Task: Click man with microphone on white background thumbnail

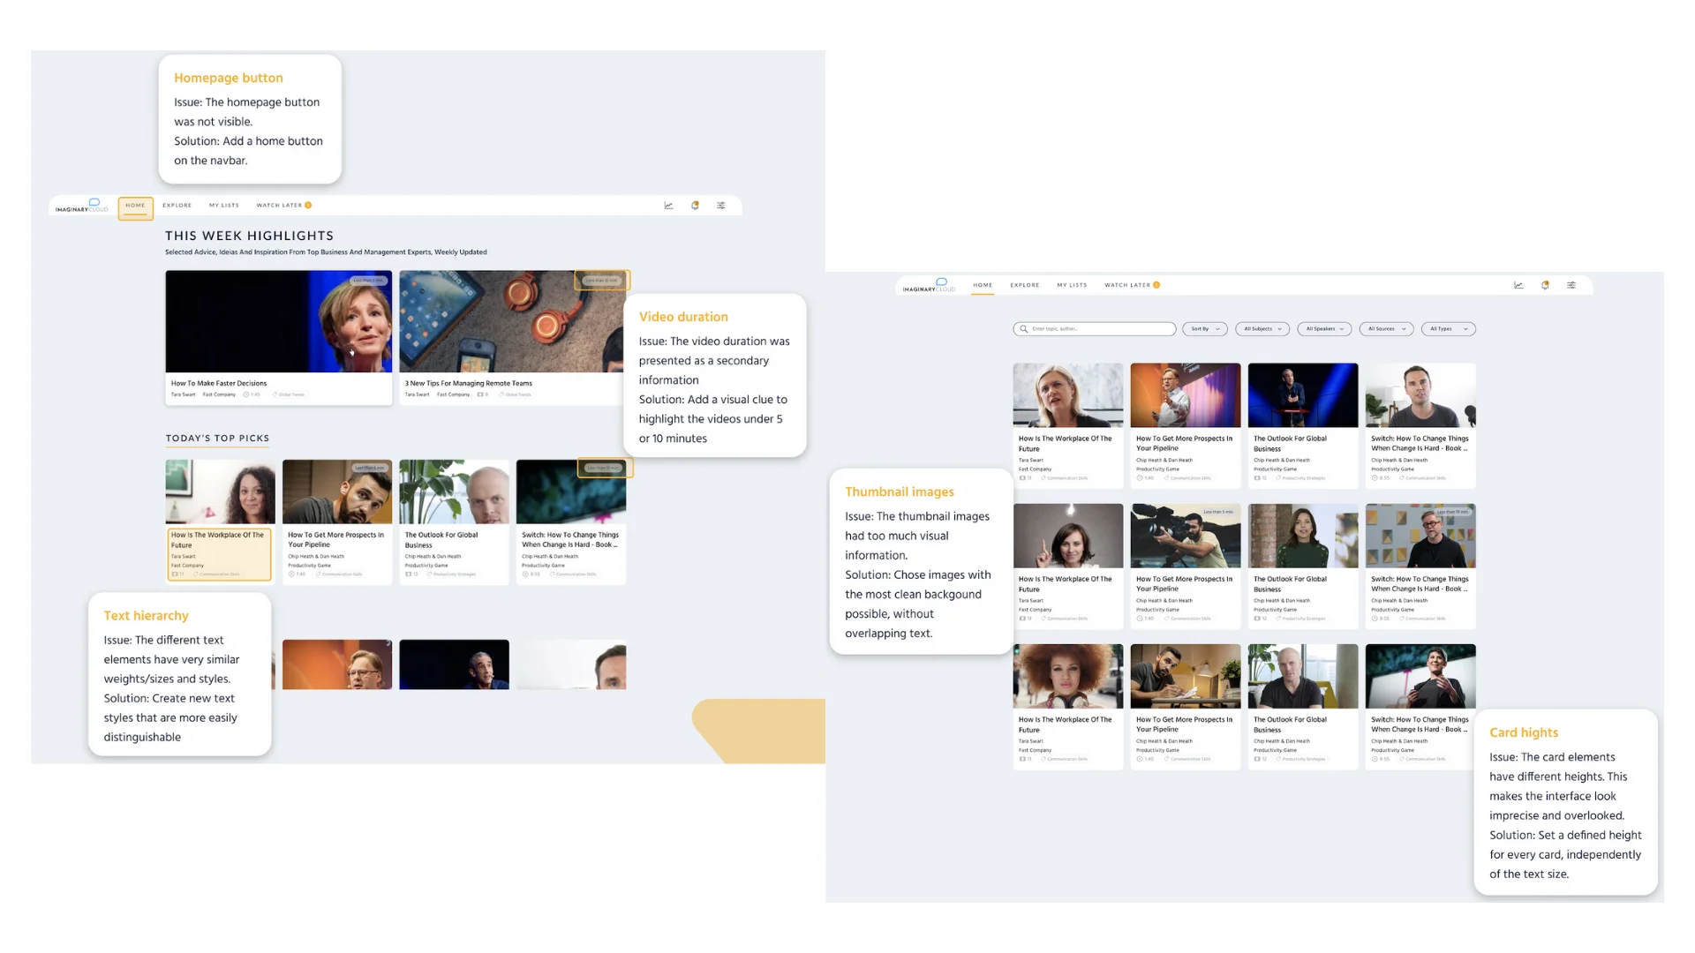Action: [1420, 395]
